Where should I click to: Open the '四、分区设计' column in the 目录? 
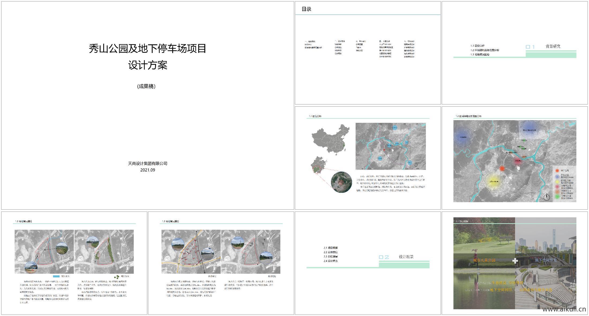(x=385, y=41)
